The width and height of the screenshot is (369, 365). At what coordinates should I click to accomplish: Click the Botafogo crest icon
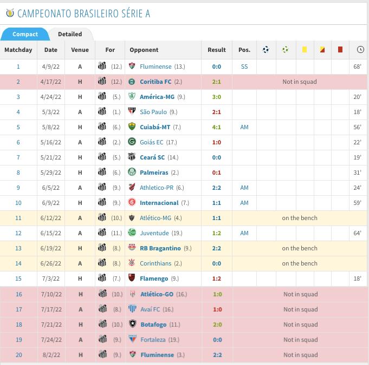[x=133, y=324]
